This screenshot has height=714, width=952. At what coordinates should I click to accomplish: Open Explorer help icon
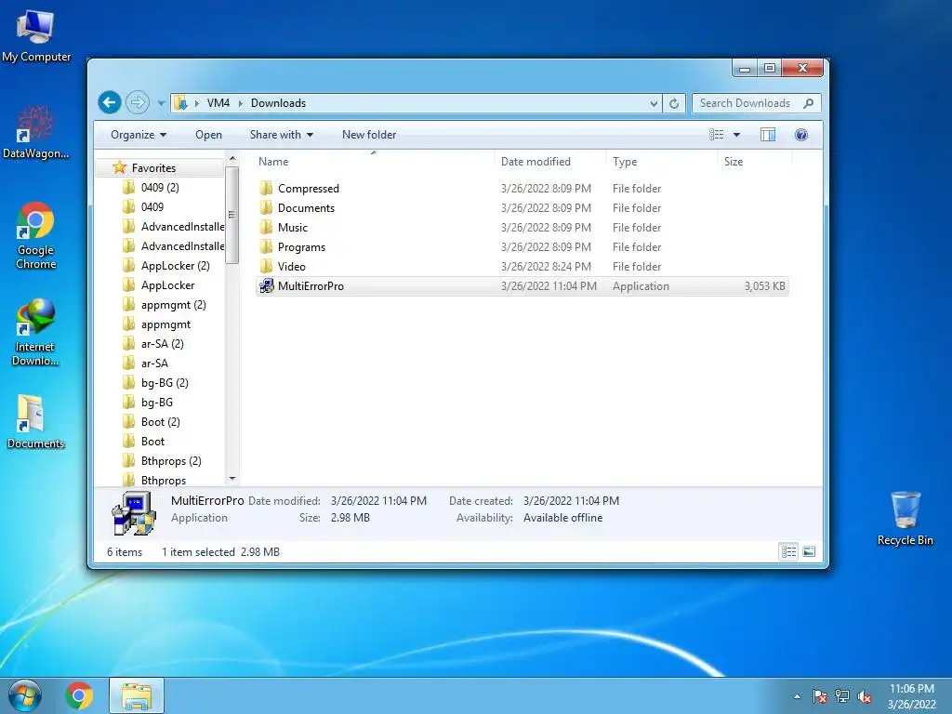(x=801, y=135)
